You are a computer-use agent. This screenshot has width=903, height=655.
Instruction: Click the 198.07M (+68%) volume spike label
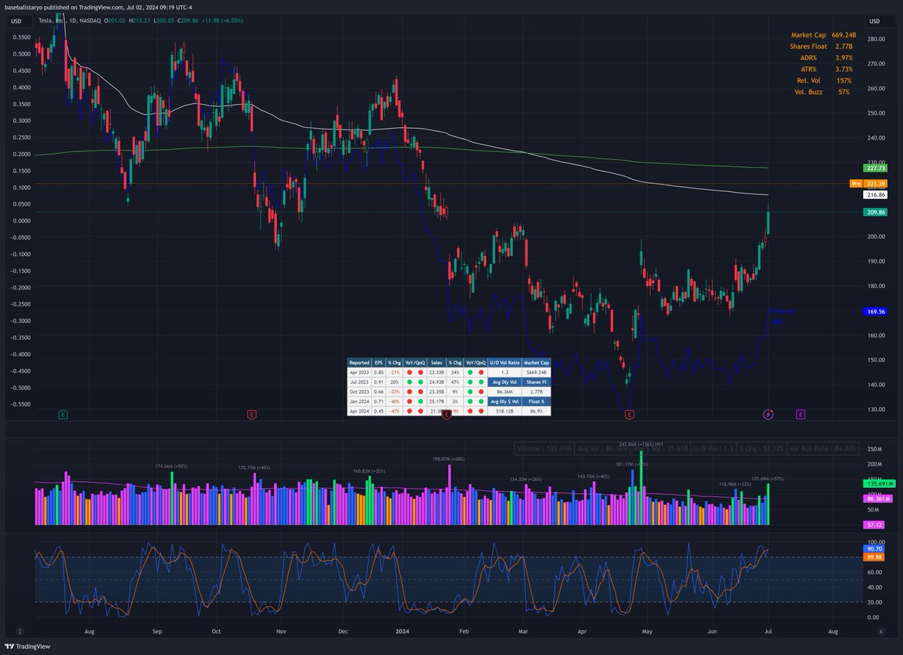point(448,458)
